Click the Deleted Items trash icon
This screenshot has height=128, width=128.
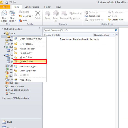tap(7, 47)
